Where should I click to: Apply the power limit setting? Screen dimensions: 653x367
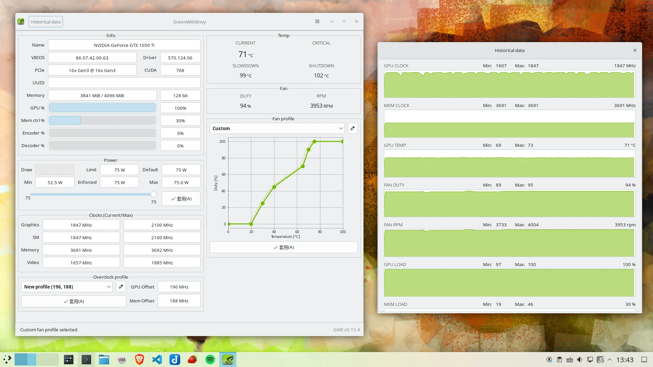(181, 199)
